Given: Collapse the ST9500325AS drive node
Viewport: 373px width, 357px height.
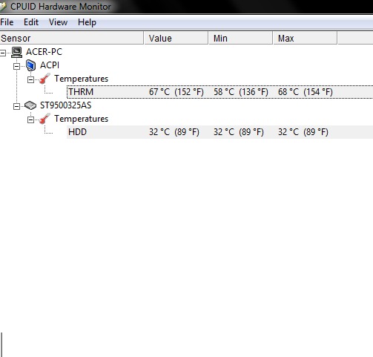Looking at the screenshot, I should (16, 106).
